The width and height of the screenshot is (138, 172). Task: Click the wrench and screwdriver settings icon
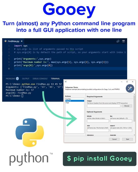click(x=130, y=88)
